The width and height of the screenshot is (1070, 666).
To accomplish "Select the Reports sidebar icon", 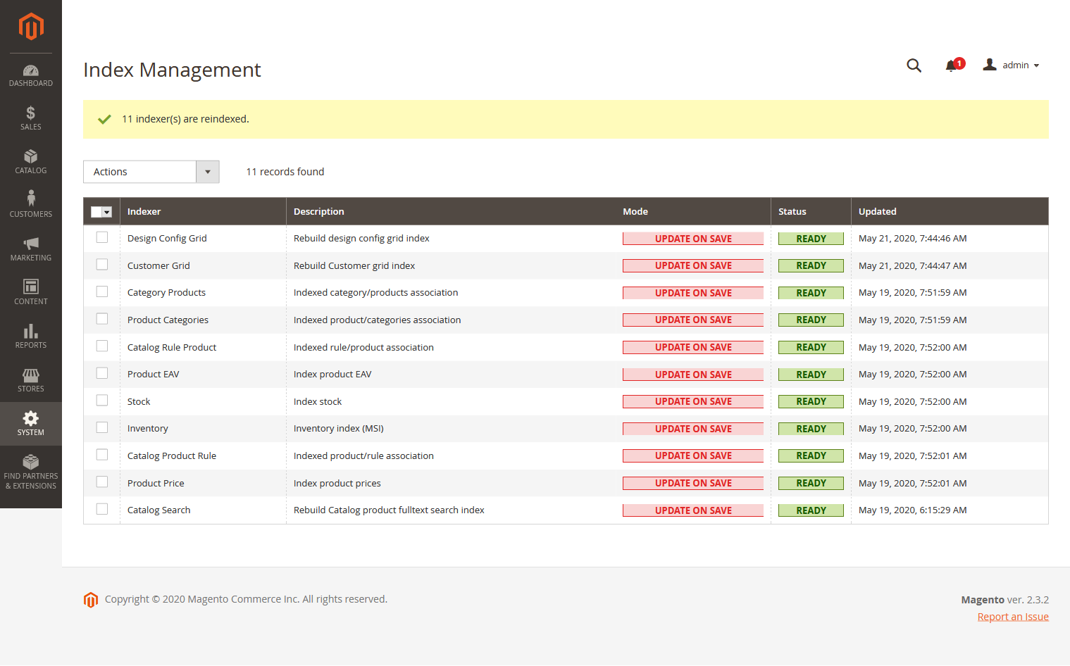I will (30, 335).
